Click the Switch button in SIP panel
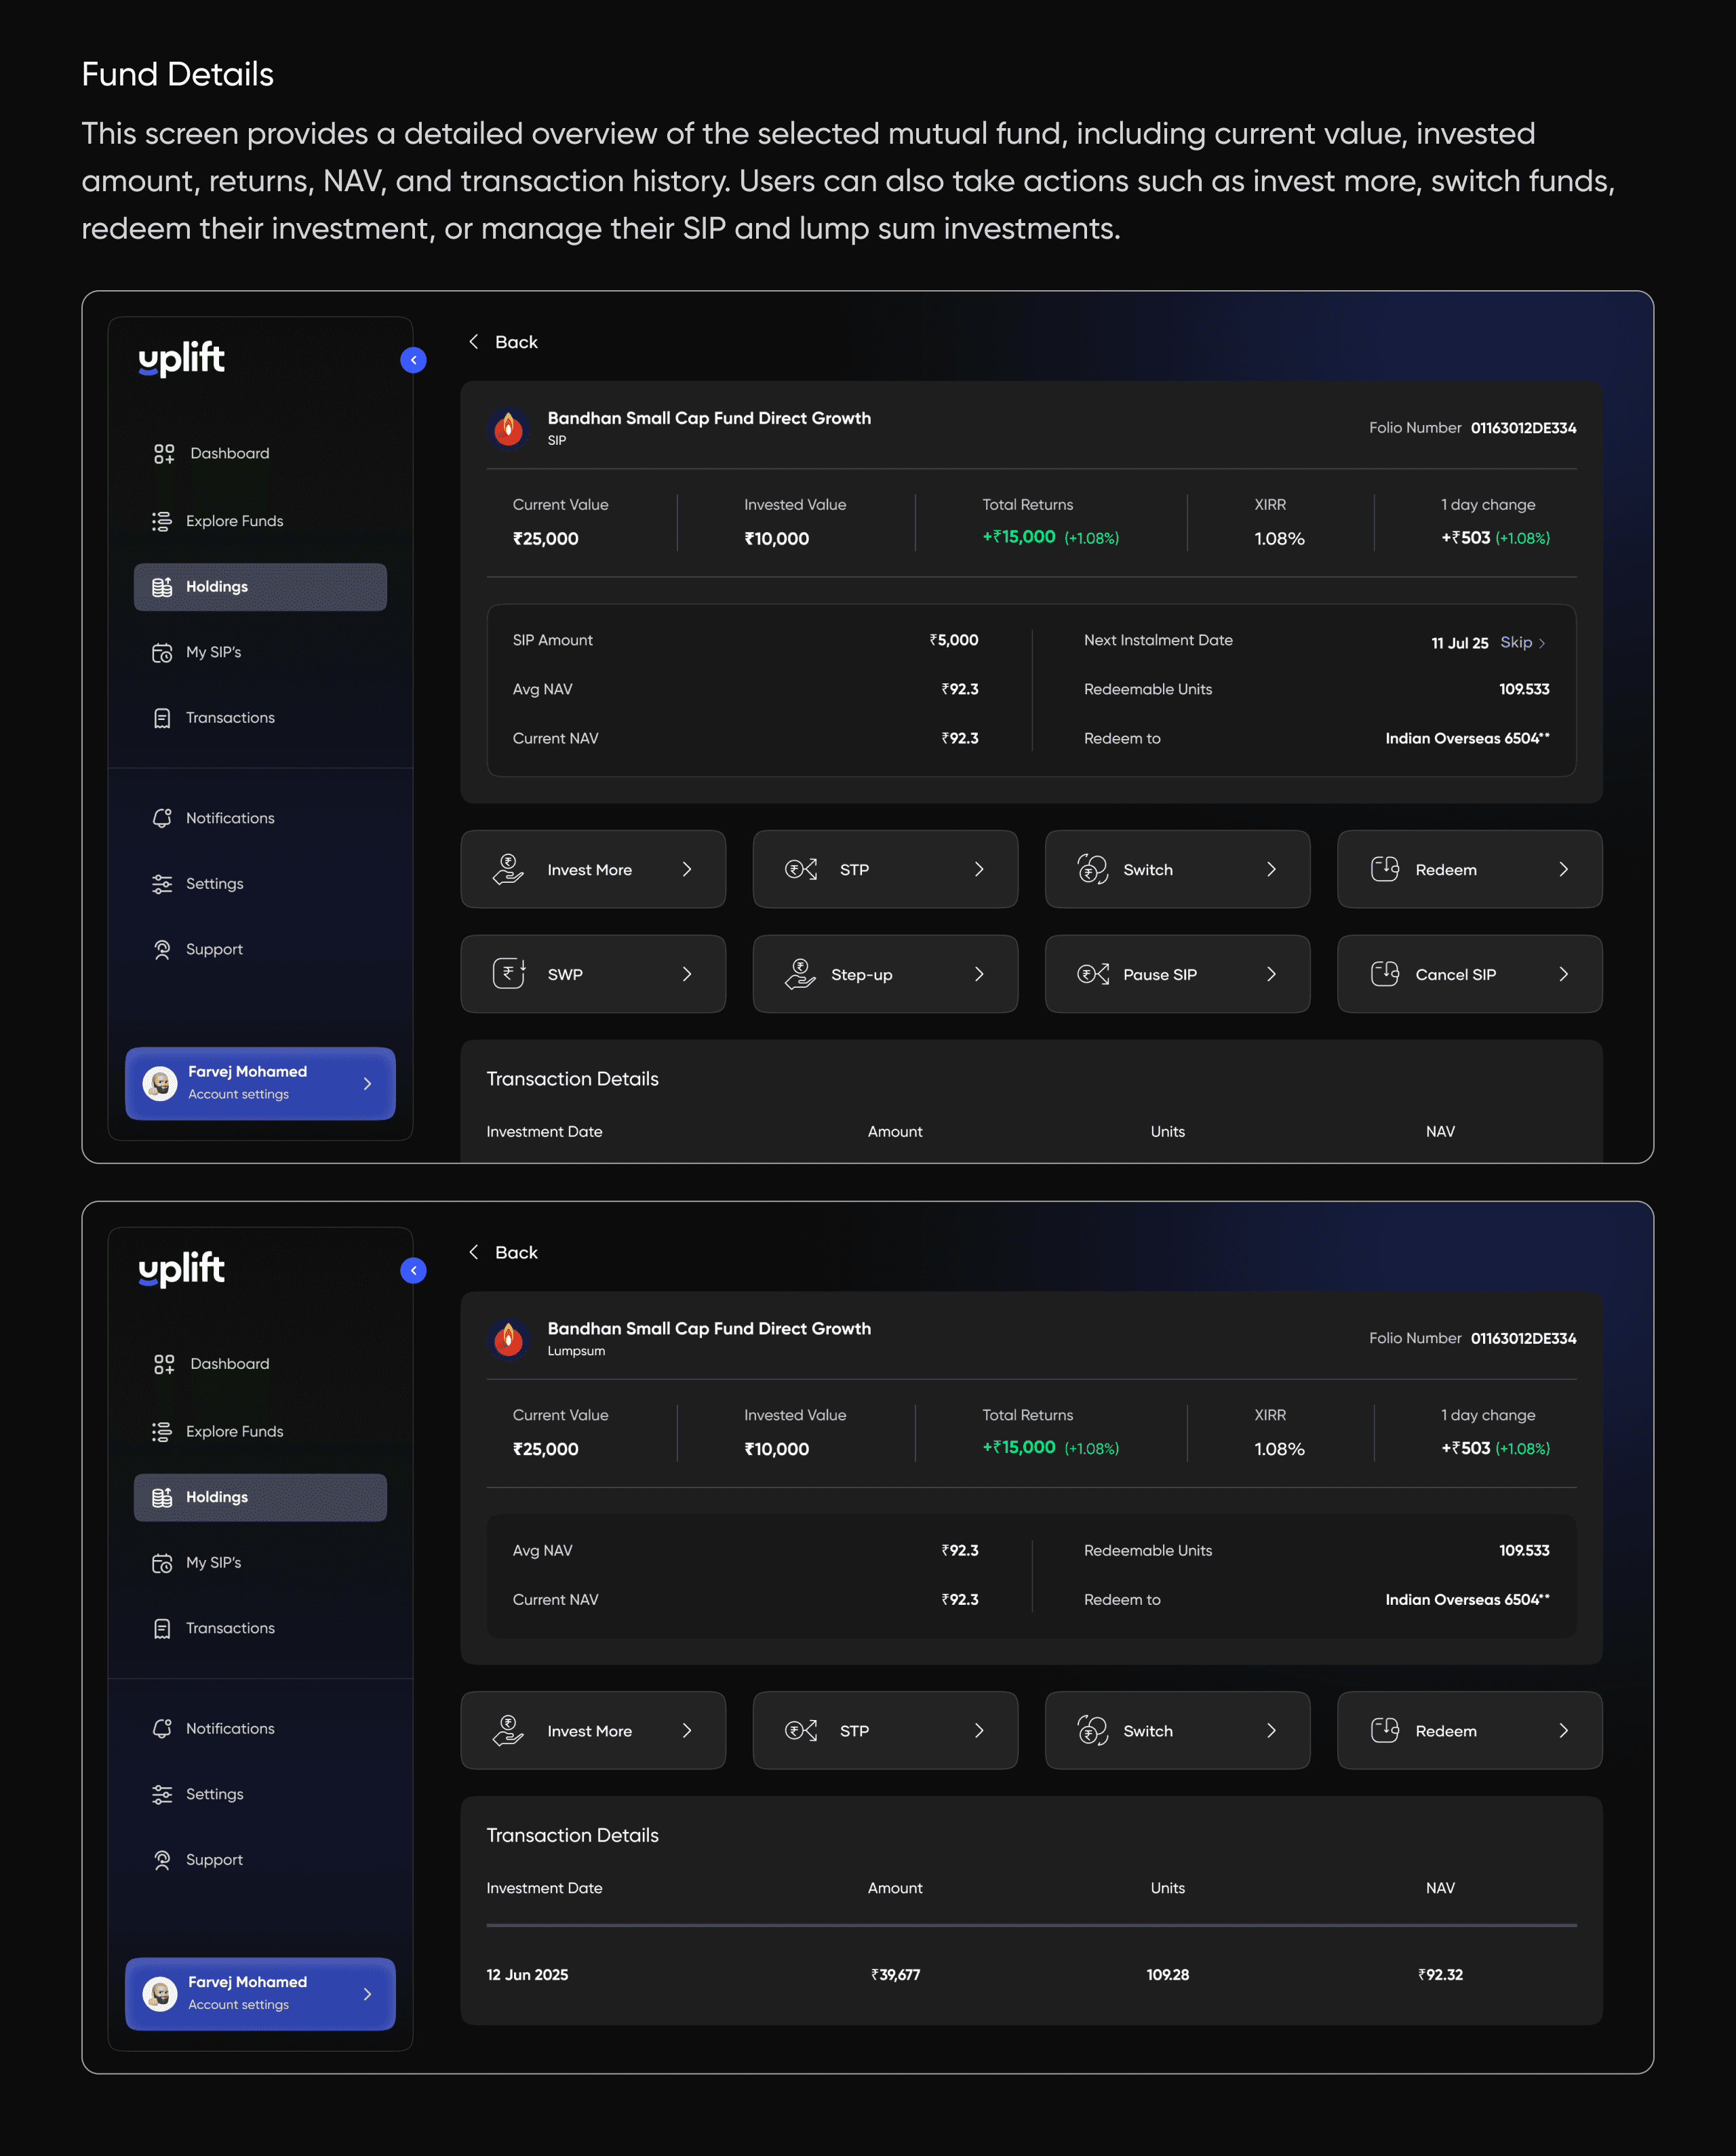The width and height of the screenshot is (1736, 2156). [1177, 869]
